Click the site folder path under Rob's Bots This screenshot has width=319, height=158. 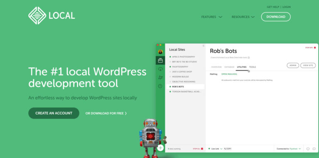[x=229, y=58]
